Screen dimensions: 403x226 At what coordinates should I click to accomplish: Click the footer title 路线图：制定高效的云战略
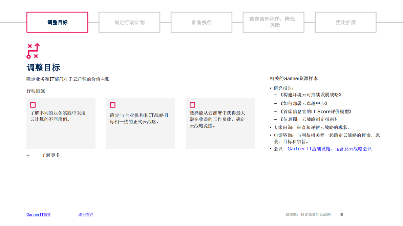(x=308, y=215)
